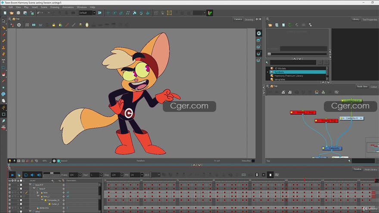Collapse the Composite_35 layer

pos(42,200)
